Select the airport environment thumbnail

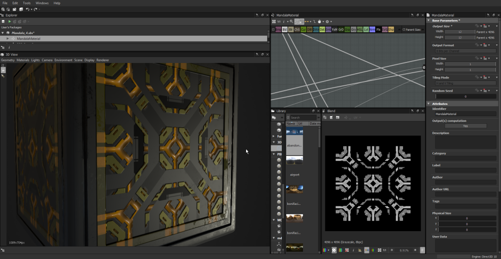[294, 160]
